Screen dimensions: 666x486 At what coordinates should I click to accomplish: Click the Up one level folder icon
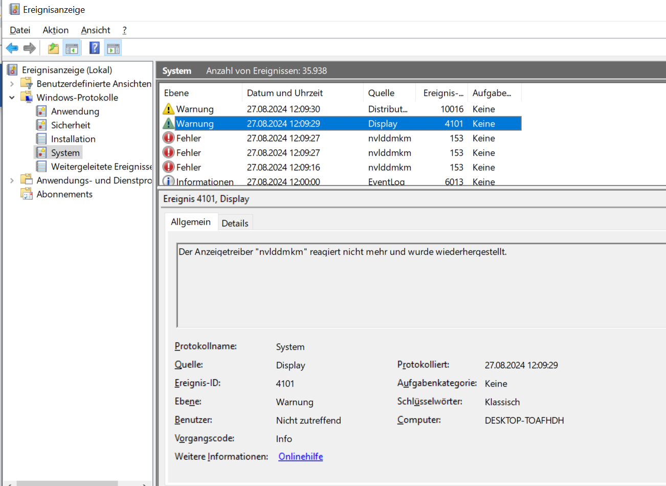point(53,49)
